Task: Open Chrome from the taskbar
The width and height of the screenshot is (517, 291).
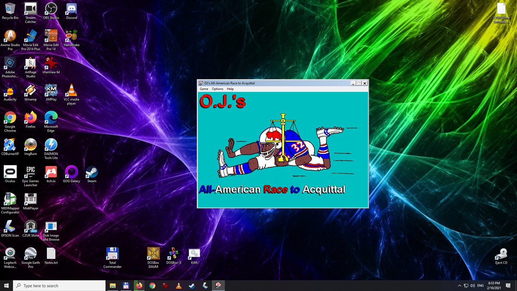Action: pyautogui.click(x=152, y=285)
